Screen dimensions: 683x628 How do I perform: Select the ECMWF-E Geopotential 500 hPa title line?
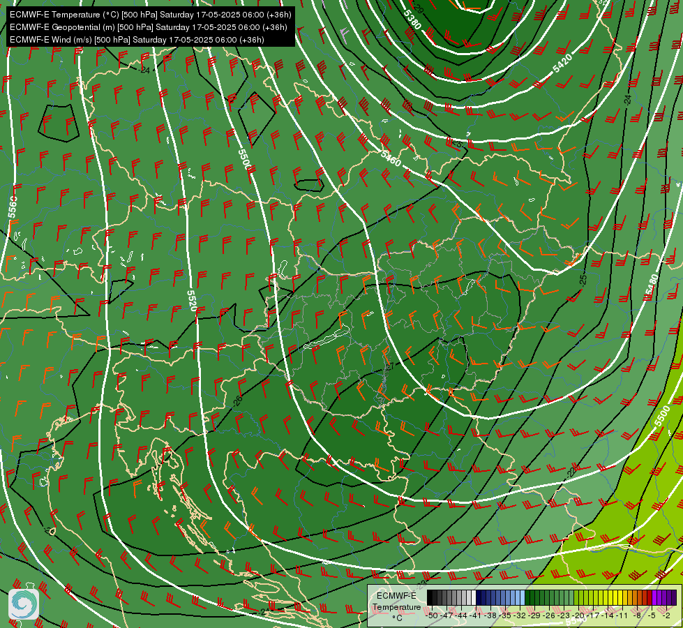[x=149, y=27]
